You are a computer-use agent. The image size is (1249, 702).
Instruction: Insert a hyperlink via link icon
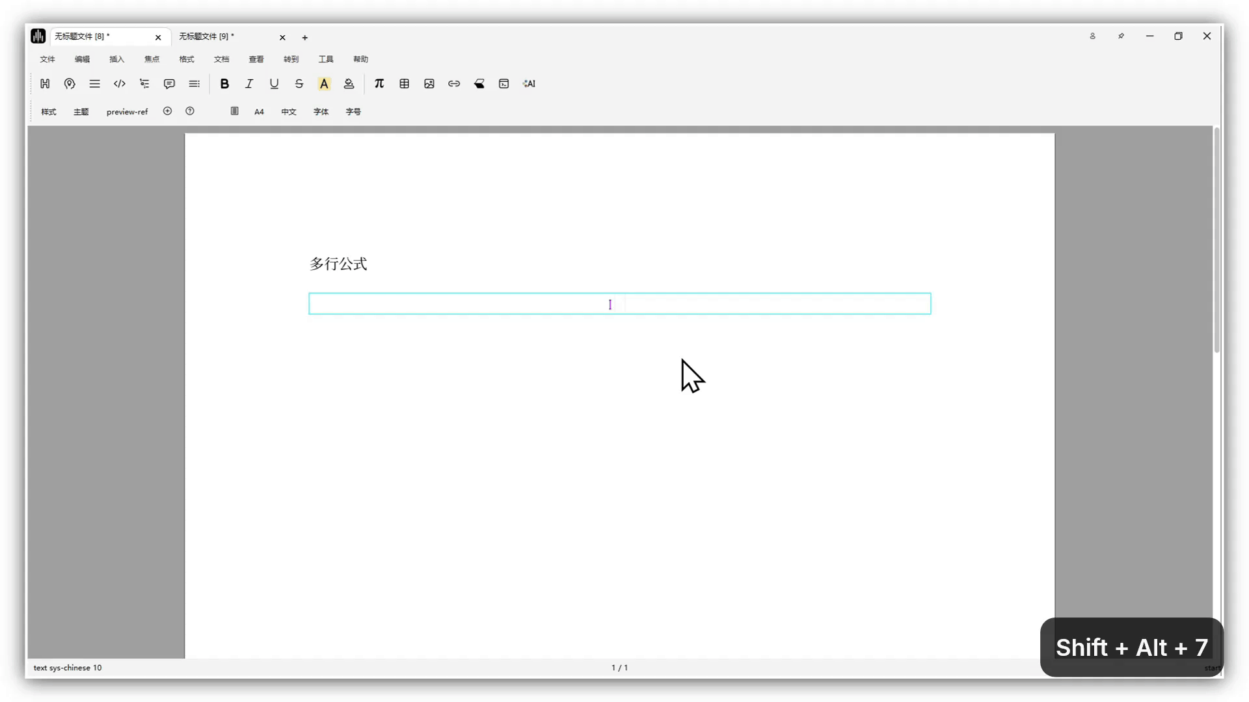tap(454, 84)
